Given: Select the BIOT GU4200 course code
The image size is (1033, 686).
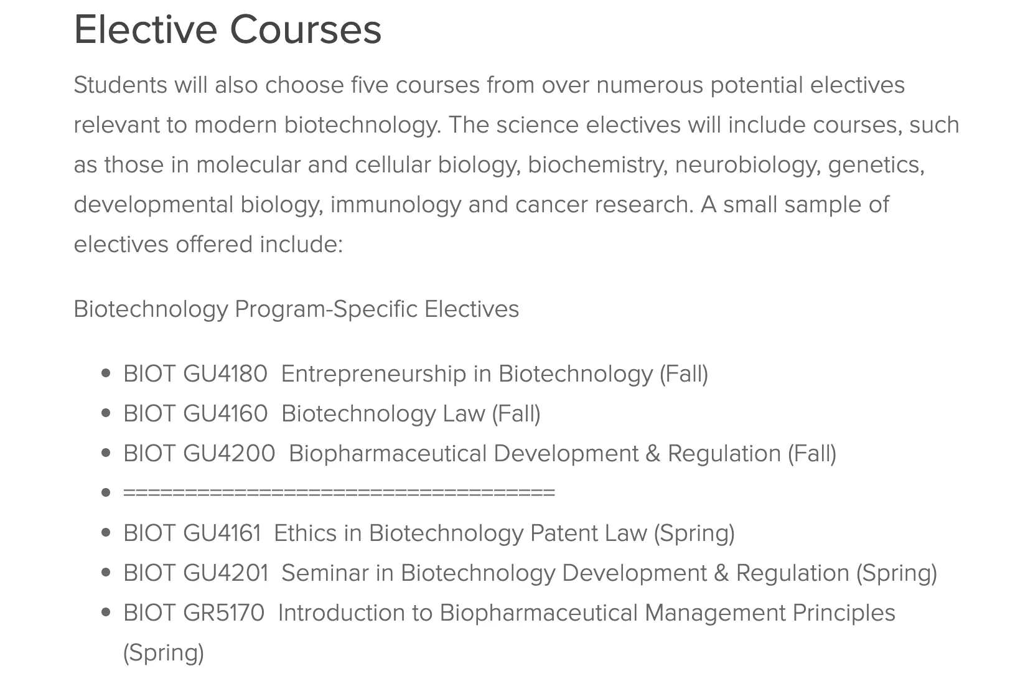Looking at the screenshot, I should [199, 453].
